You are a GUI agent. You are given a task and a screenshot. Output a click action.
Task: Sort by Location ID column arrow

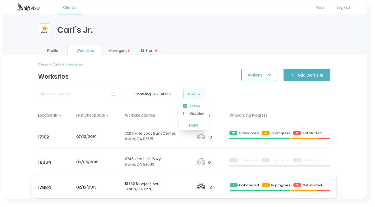point(60,115)
